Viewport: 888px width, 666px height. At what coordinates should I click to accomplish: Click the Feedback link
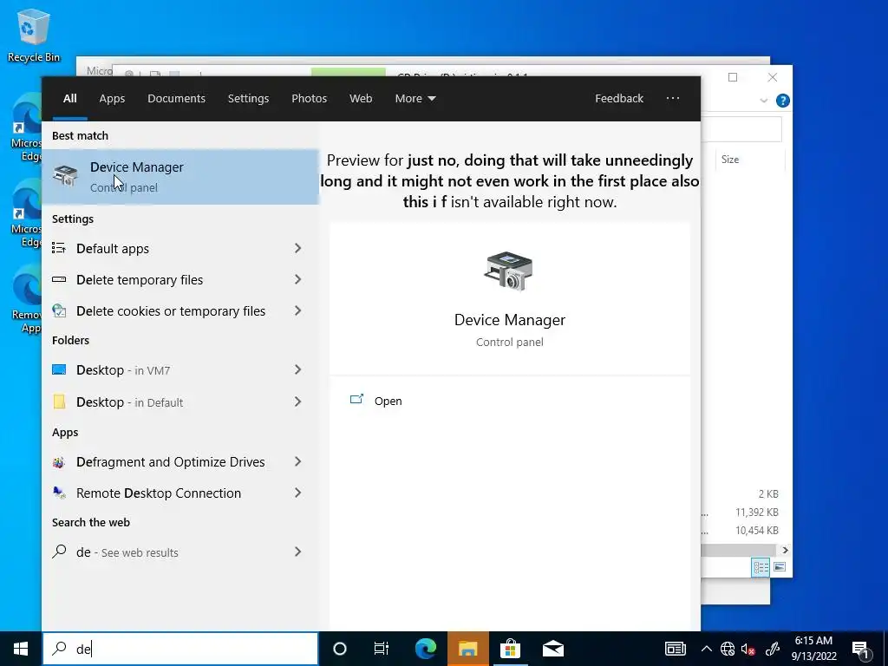pos(619,99)
